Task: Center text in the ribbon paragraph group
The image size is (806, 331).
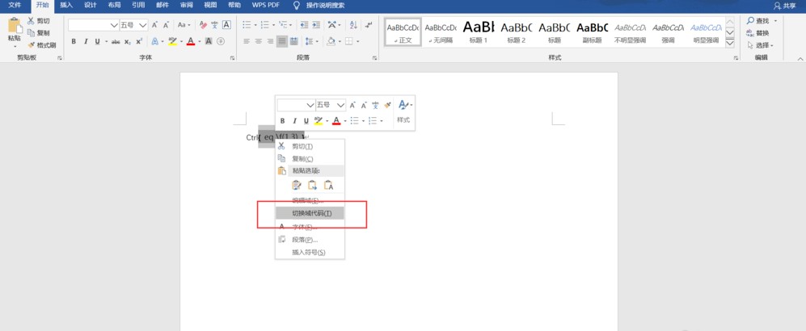Action: click(x=258, y=41)
